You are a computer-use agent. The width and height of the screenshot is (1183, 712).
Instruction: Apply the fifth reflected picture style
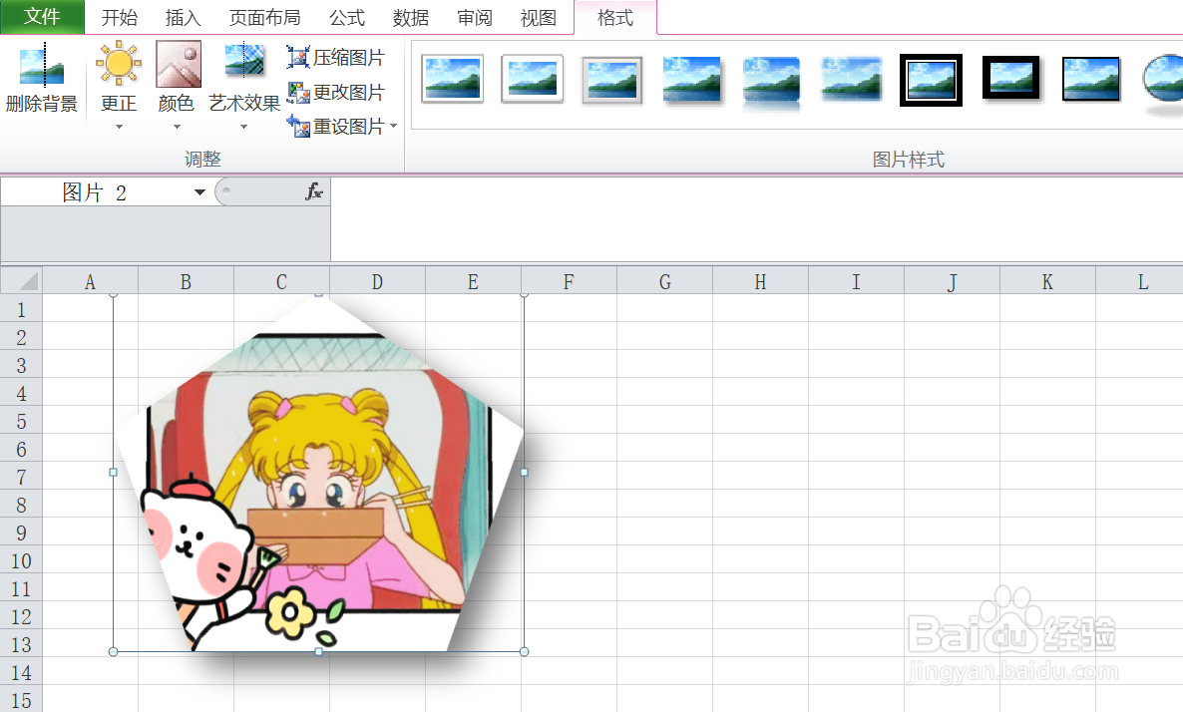point(771,82)
